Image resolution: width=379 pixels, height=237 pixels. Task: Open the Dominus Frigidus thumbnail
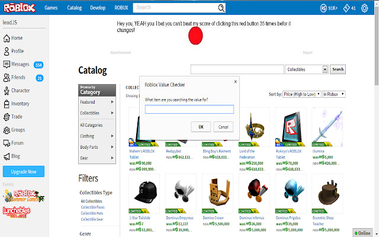[291, 194]
